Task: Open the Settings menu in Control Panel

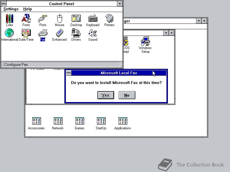Action: click(x=11, y=9)
